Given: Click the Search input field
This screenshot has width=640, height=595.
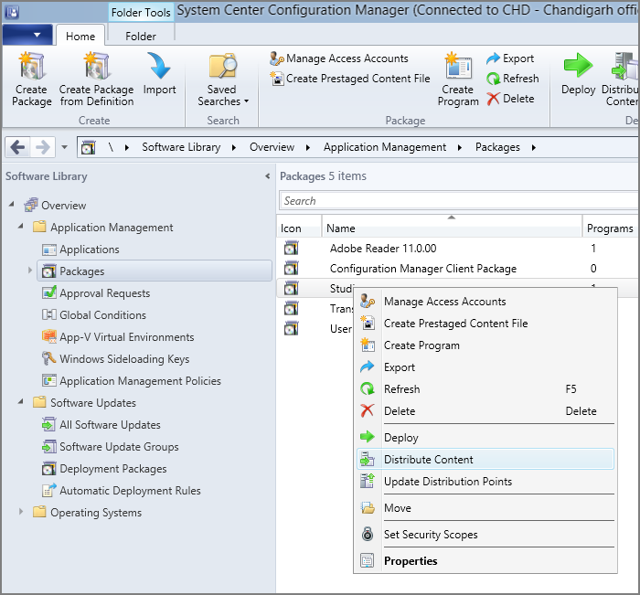Looking at the screenshot, I should coord(457,201).
